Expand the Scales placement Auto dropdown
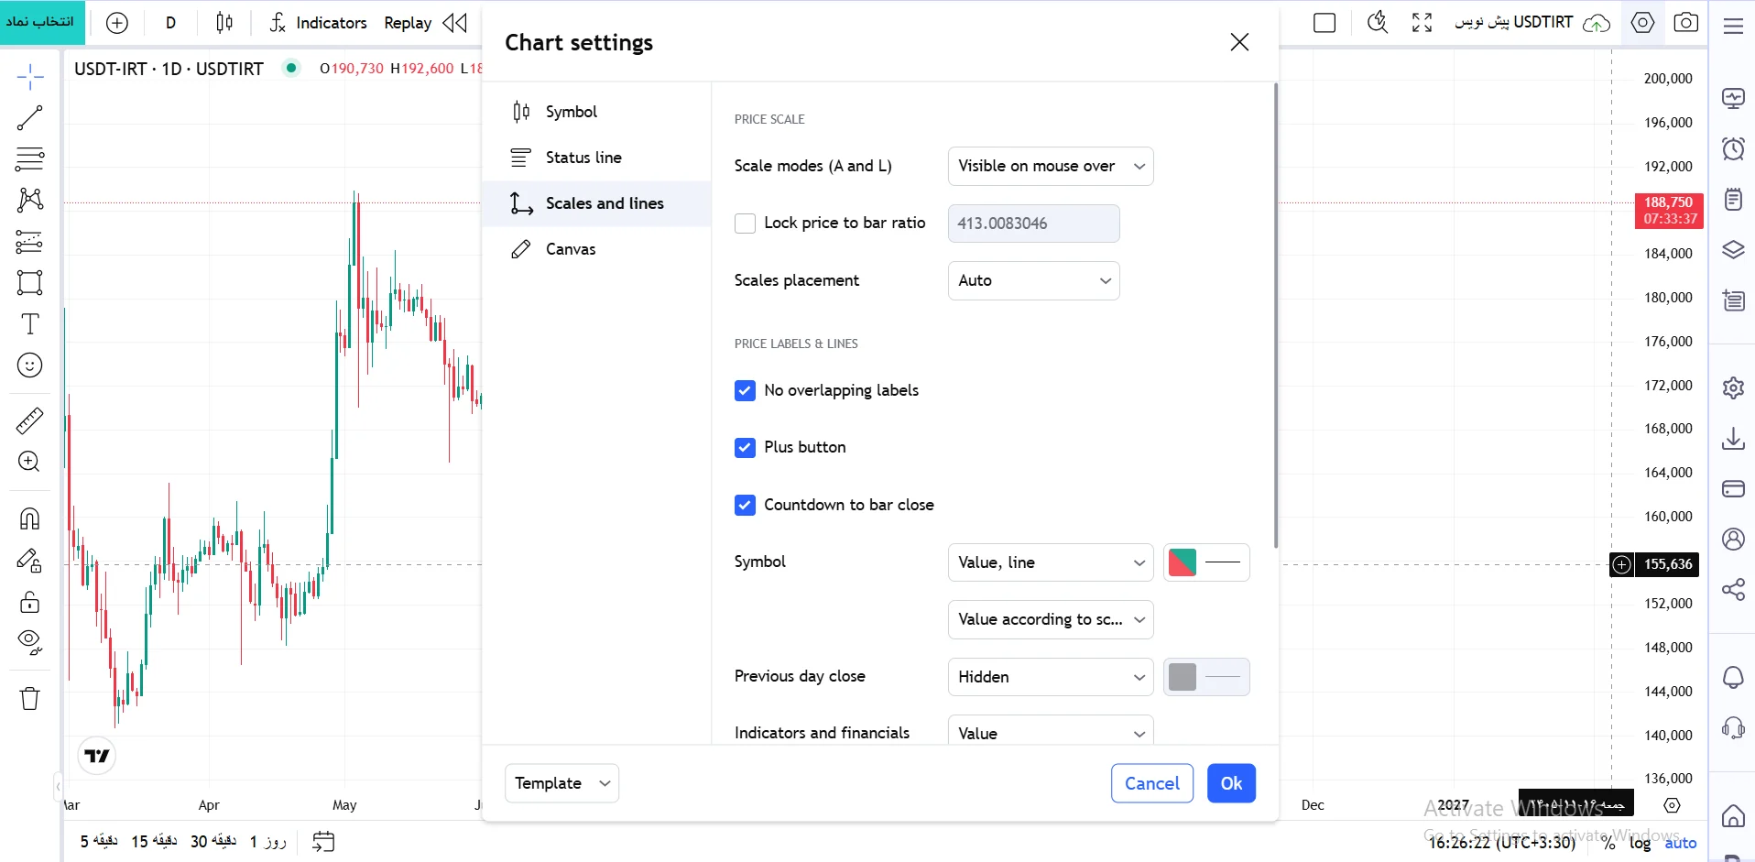 click(x=1033, y=281)
